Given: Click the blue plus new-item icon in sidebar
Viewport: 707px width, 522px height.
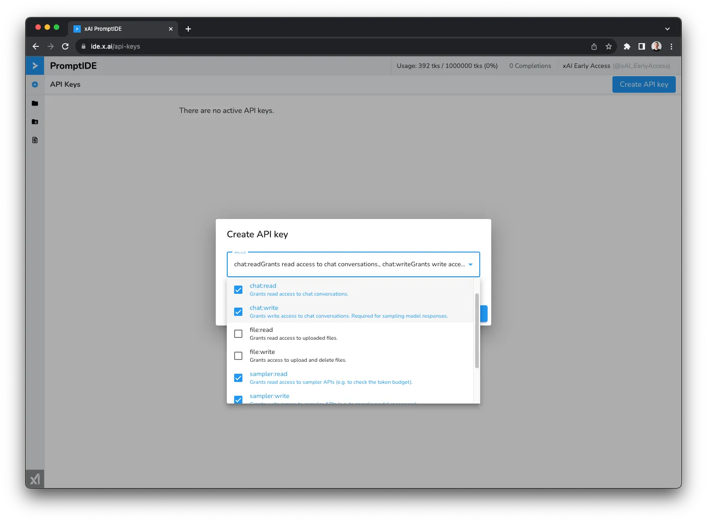Looking at the screenshot, I should coord(35,84).
